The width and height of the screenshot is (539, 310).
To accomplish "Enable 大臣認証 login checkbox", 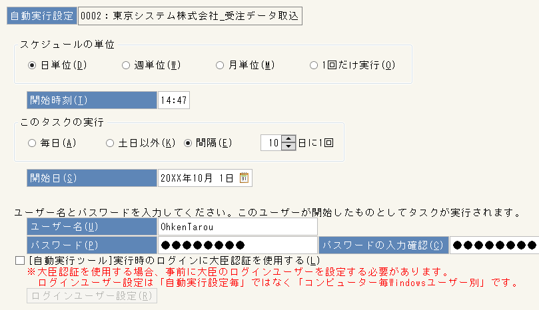I will [x=20, y=261].
